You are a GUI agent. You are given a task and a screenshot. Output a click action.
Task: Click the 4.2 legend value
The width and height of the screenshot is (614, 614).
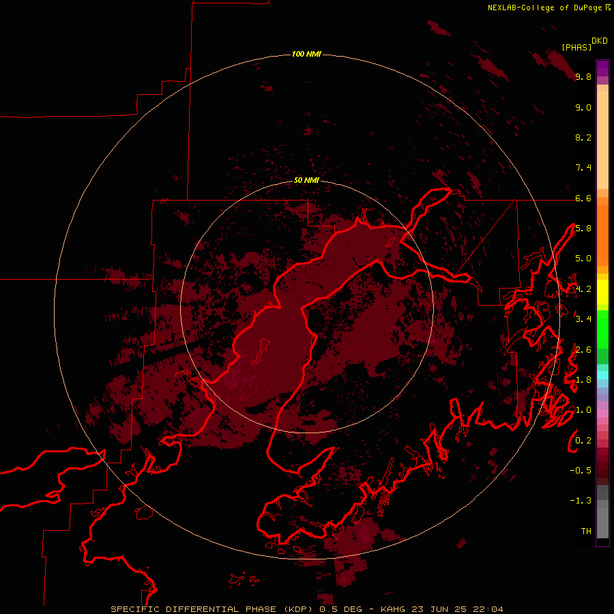(x=583, y=289)
